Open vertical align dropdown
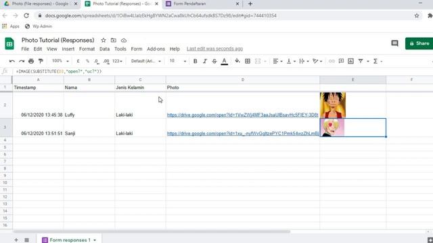 tap(291, 61)
